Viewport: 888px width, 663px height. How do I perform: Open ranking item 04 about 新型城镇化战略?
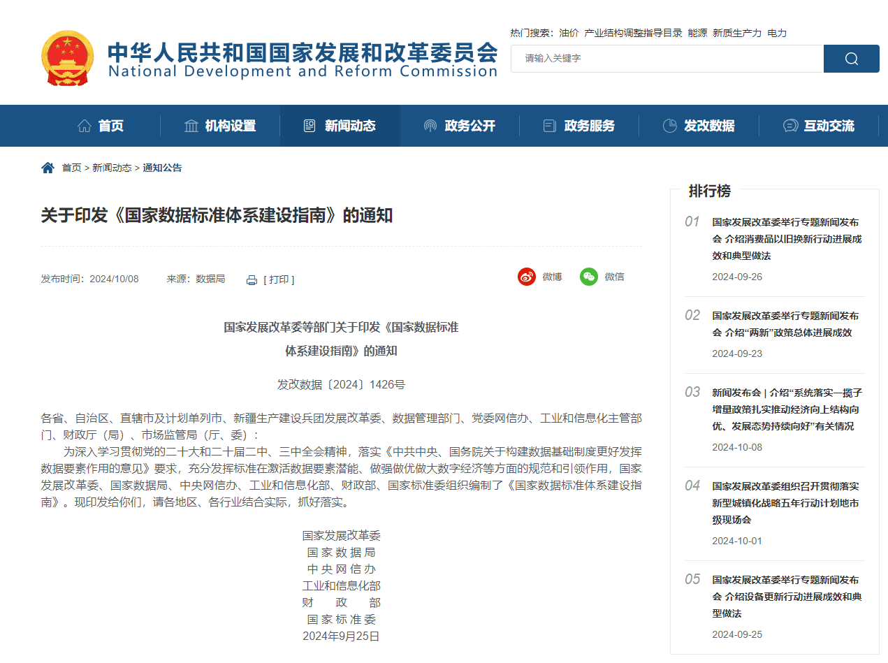pyautogui.click(x=786, y=503)
